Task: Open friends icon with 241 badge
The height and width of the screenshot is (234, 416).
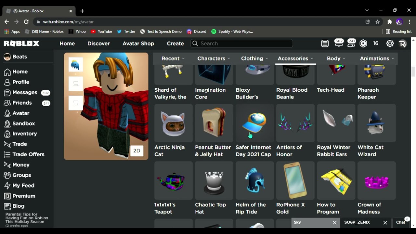Action: (351, 43)
